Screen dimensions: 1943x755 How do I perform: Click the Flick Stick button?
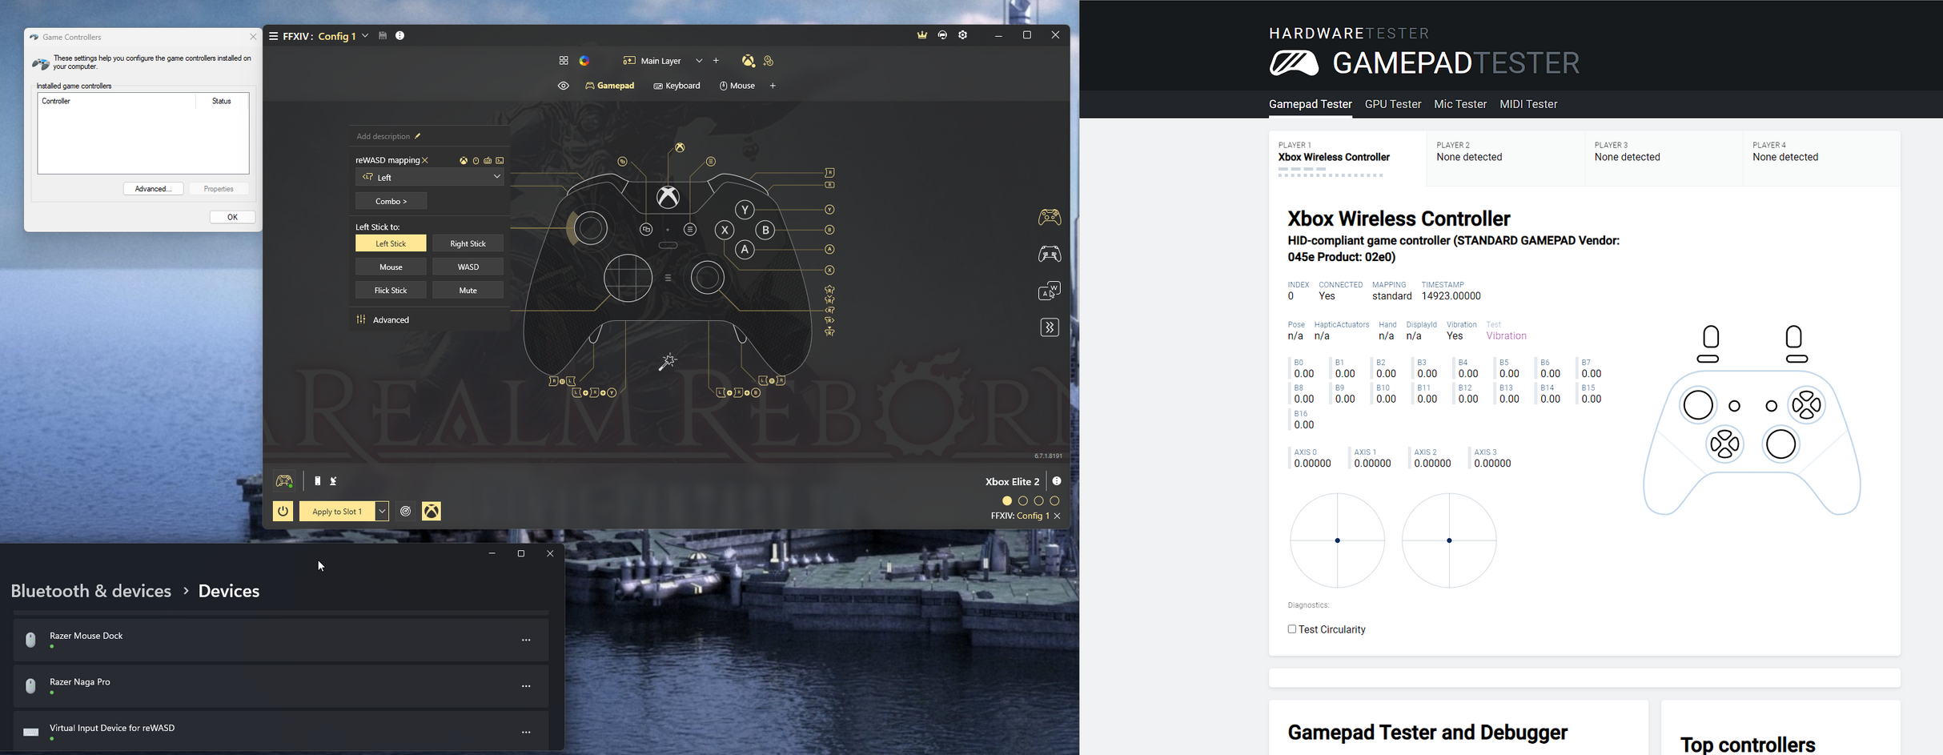point(391,291)
